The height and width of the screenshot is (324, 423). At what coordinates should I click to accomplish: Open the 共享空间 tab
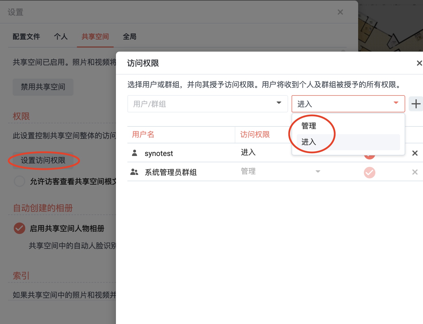pos(95,37)
